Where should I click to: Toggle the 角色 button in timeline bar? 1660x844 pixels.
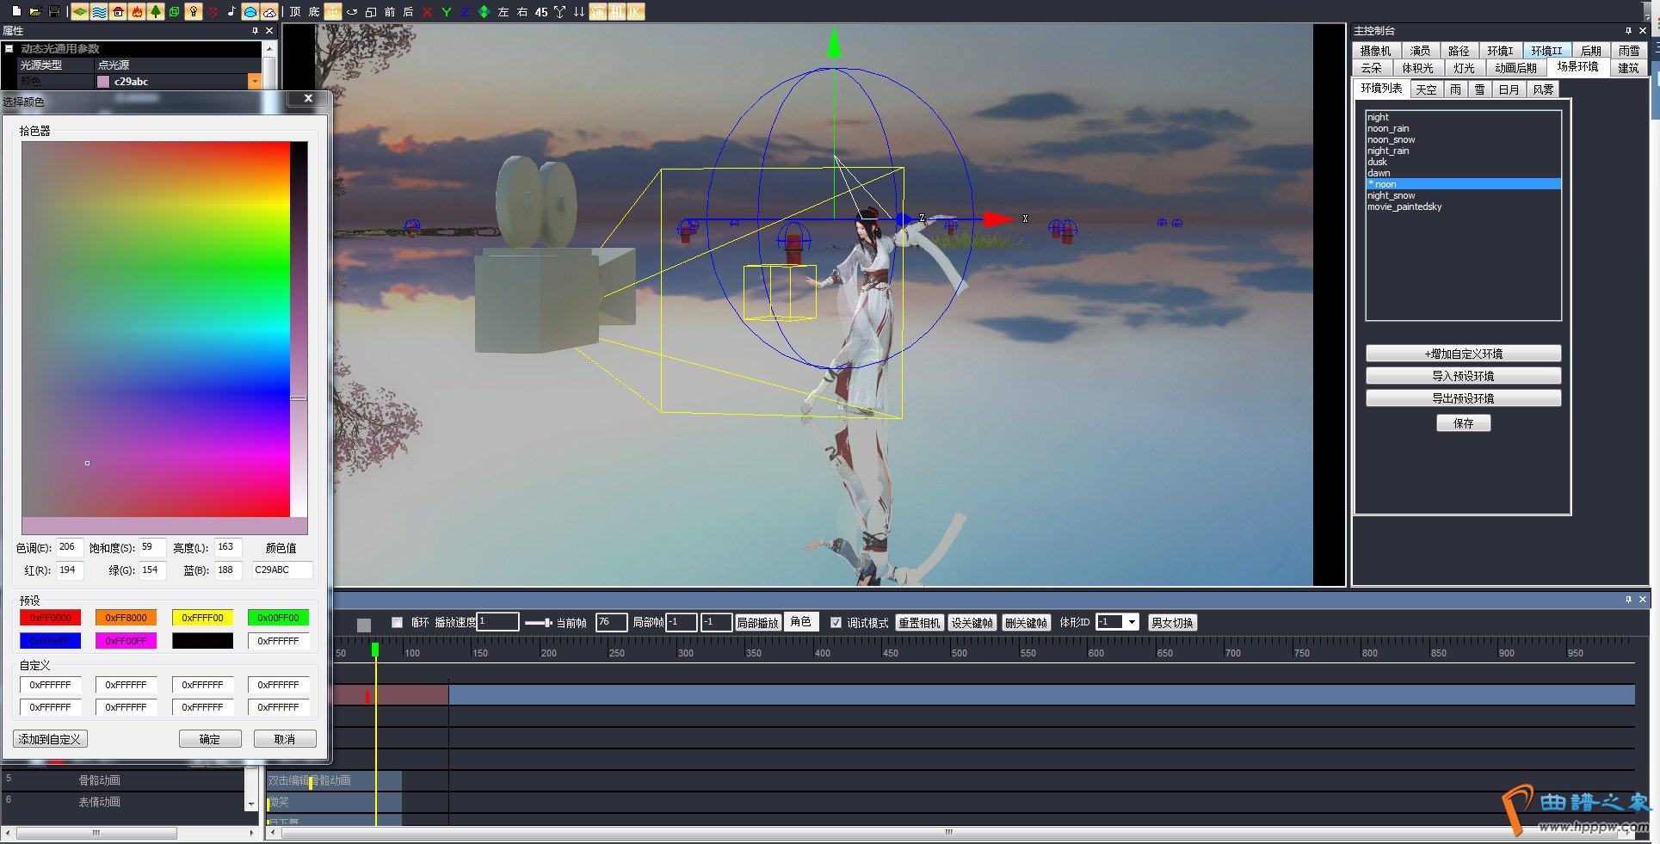click(800, 622)
